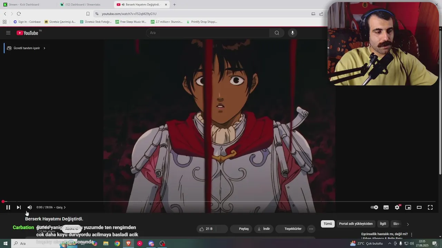Open the weather widget '23°C Çok bulutlu'
The height and width of the screenshot is (248, 442).
366,244
